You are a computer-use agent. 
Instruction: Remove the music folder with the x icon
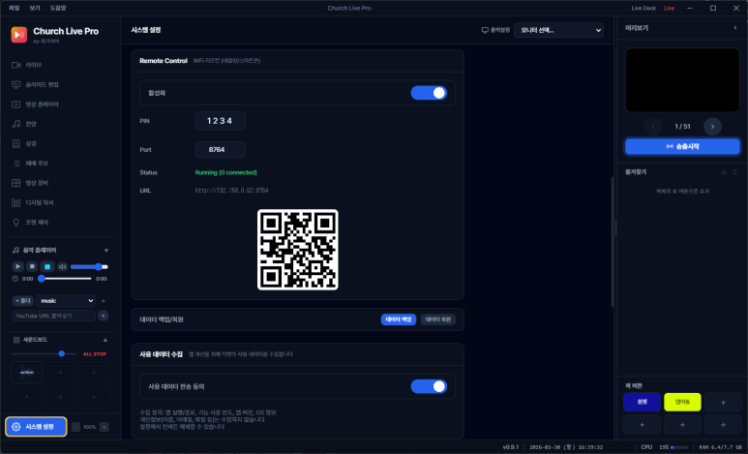tap(103, 301)
